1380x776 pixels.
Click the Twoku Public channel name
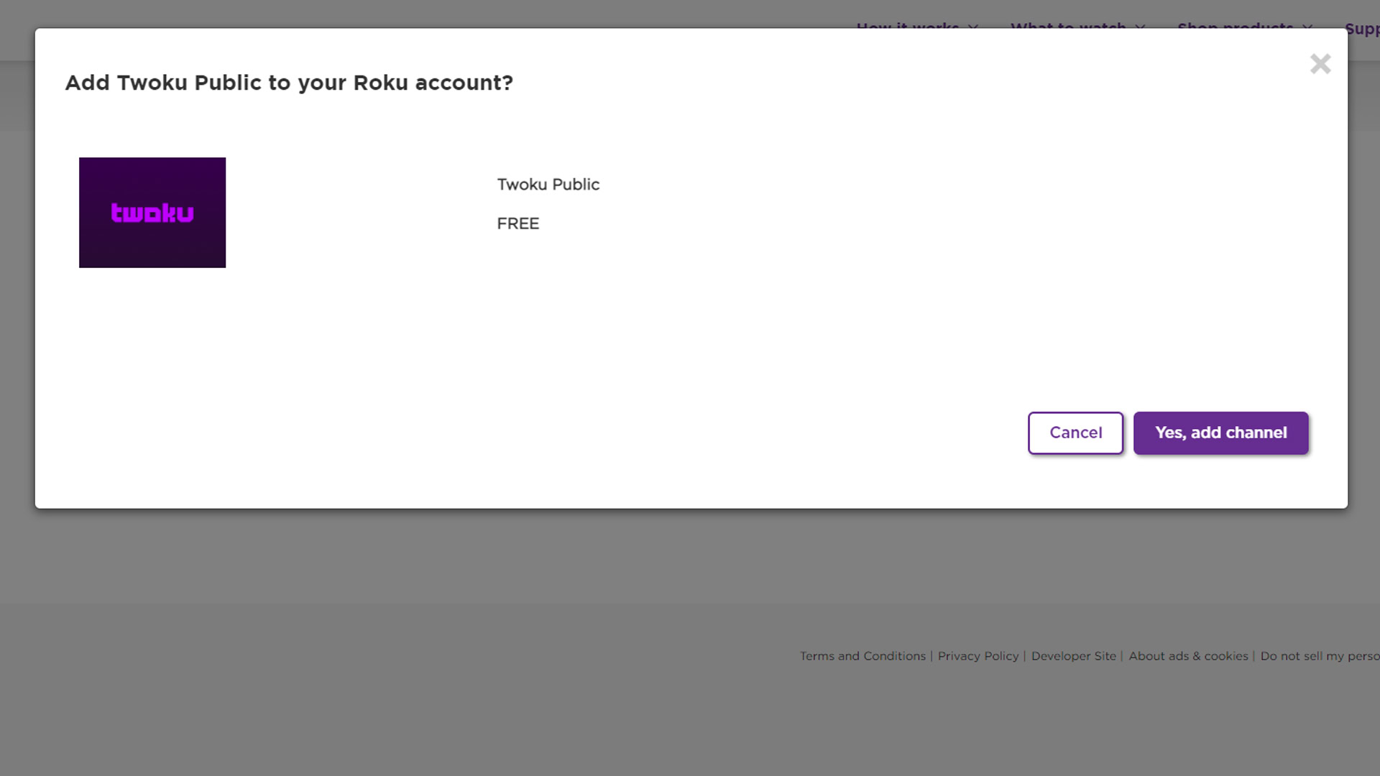coord(548,184)
